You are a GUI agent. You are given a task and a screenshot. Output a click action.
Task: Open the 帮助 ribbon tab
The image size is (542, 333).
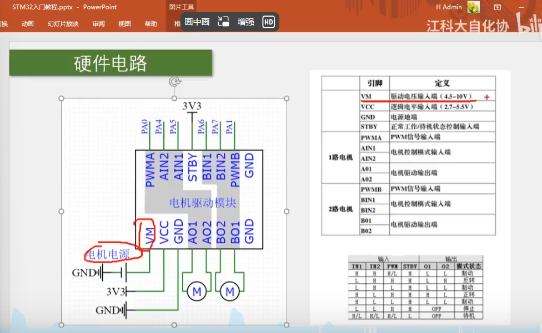pyautogui.click(x=150, y=24)
